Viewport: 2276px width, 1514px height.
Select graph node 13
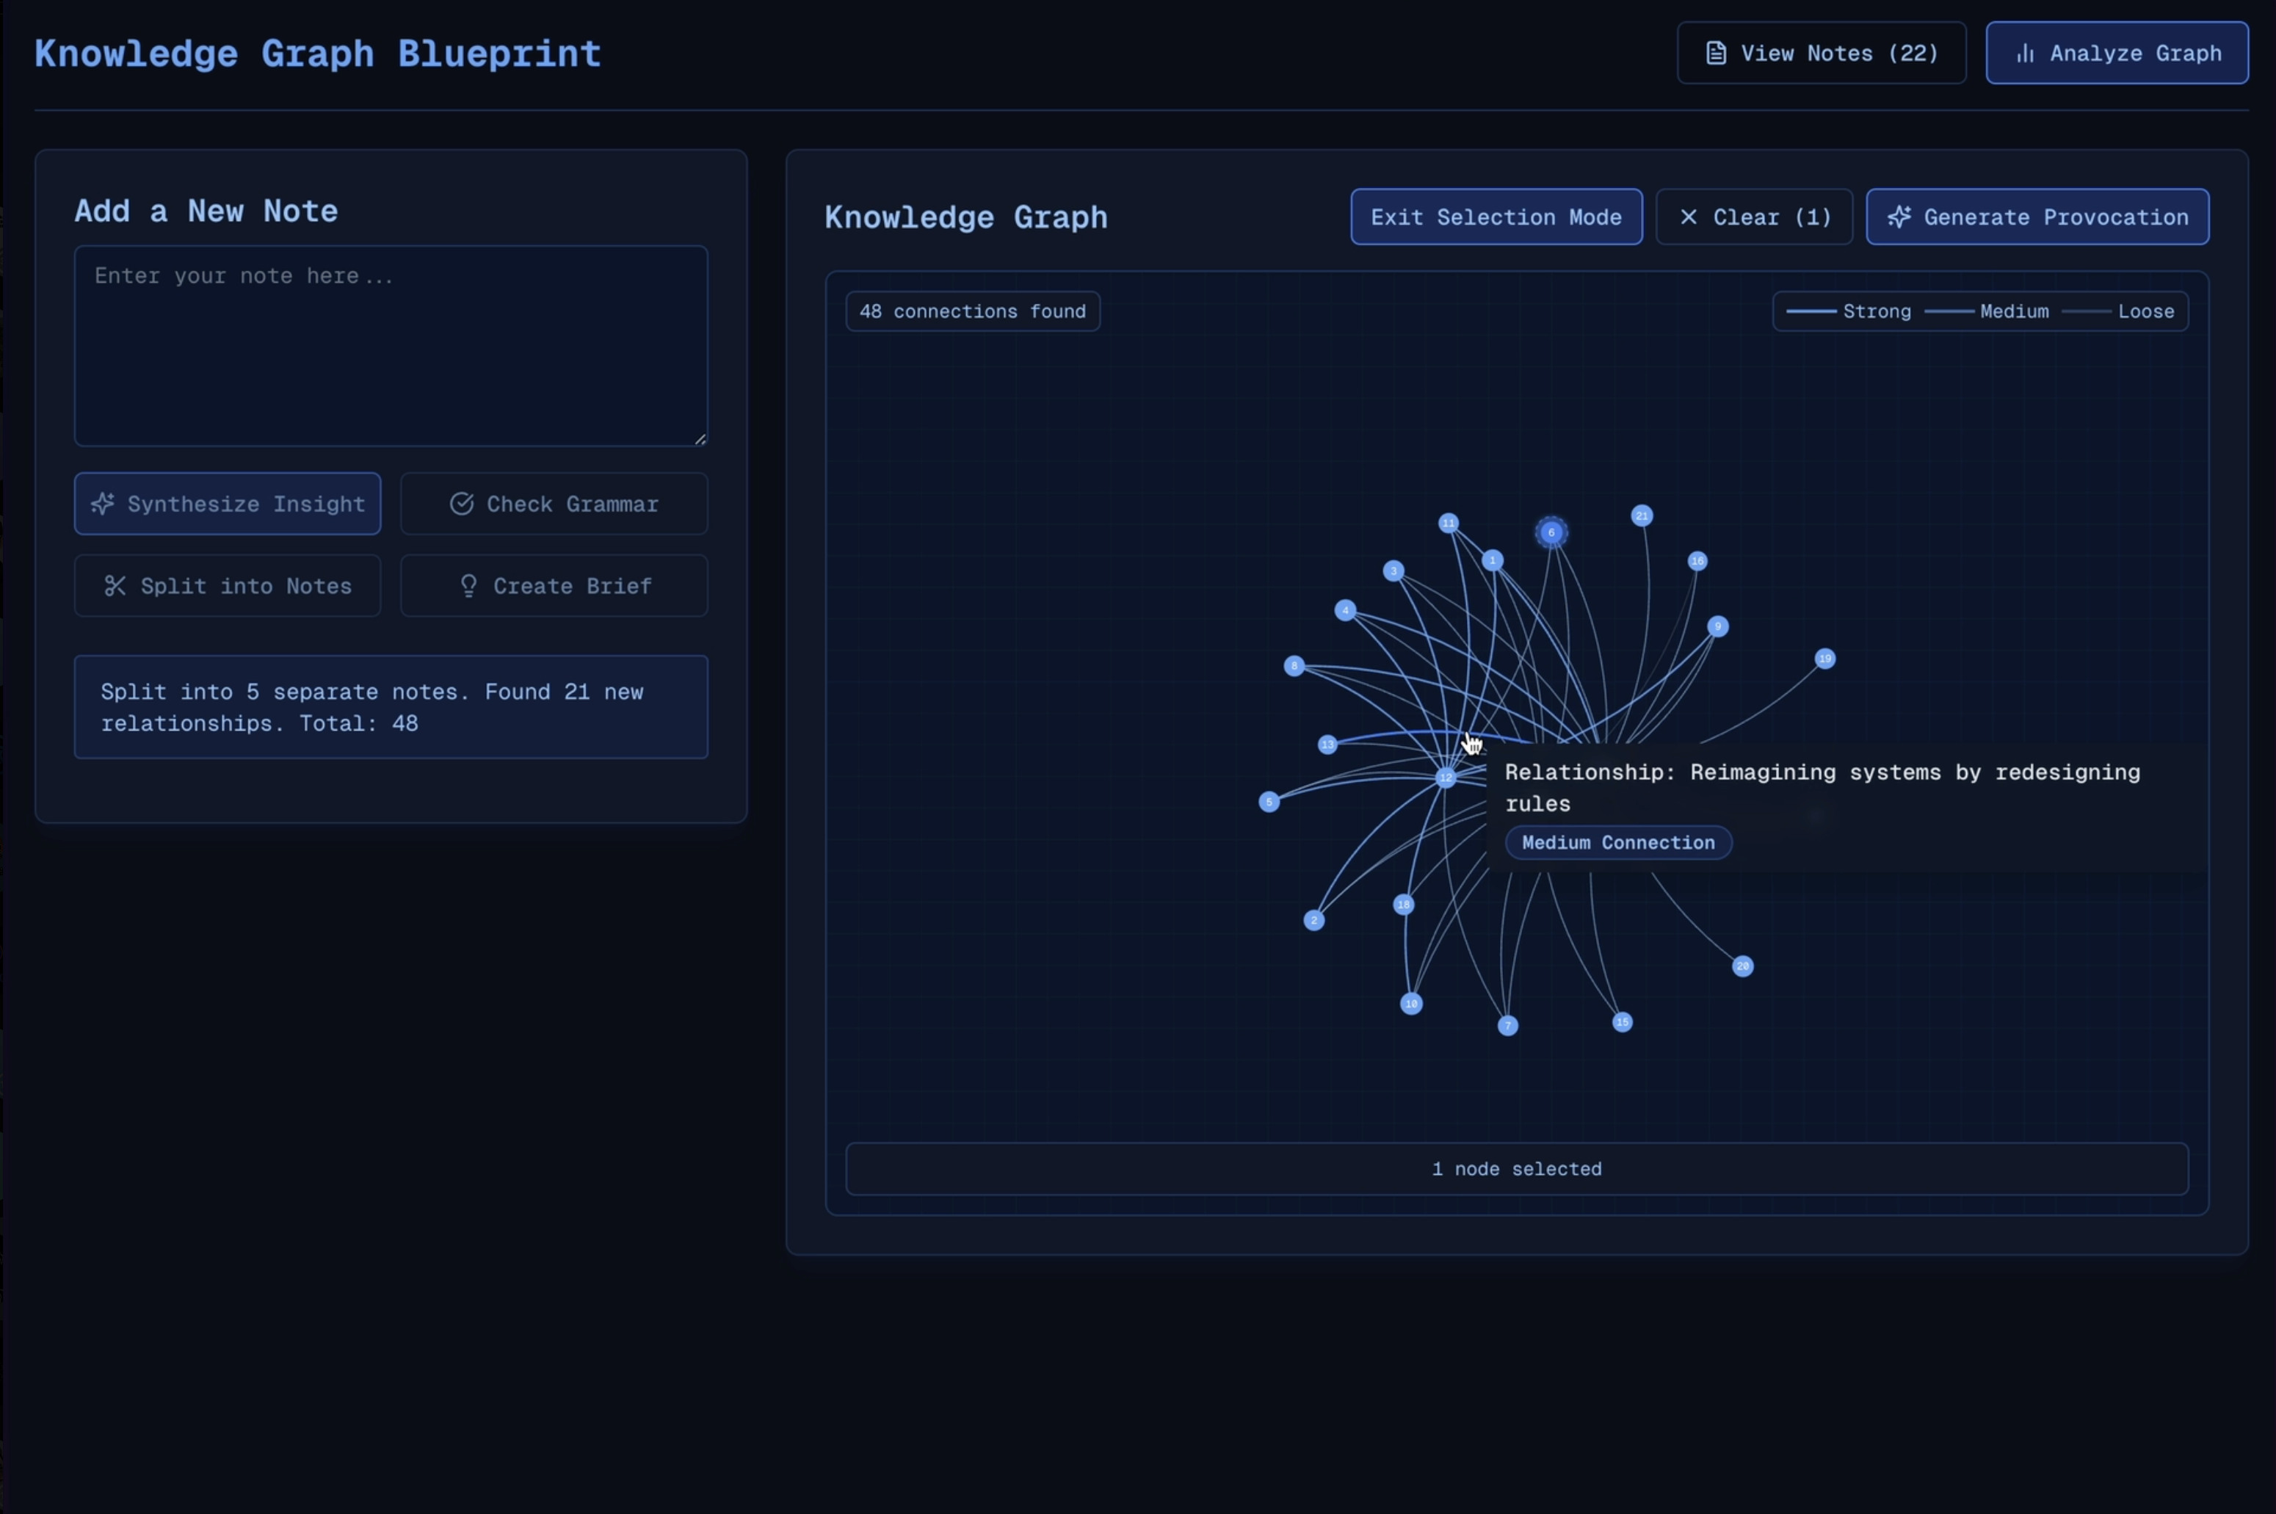tap(1327, 745)
